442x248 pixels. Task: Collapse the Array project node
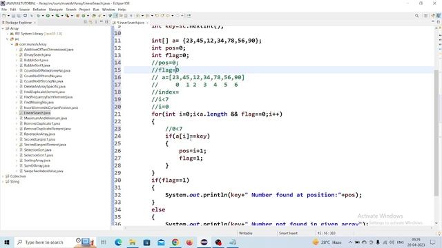(3, 28)
